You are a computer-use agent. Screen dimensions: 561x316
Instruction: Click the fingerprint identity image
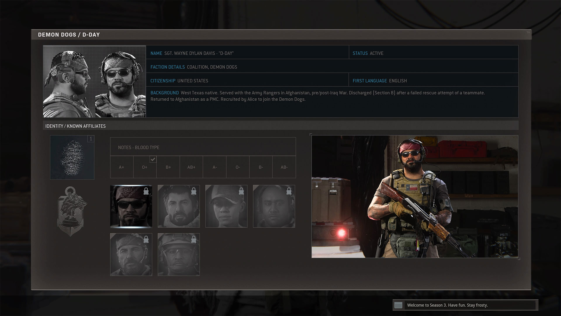[x=72, y=157]
